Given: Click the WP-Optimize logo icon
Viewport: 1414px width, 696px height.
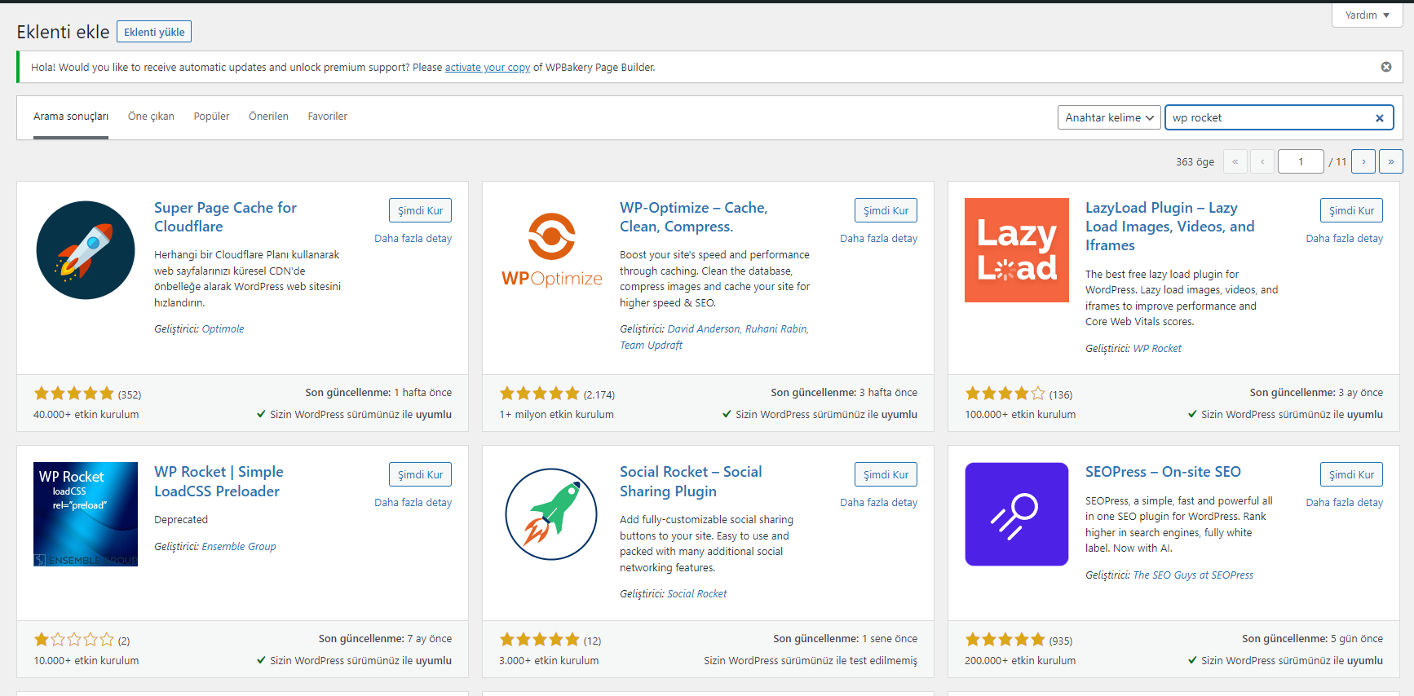Looking at the screenshot, I should coord(551,250).
